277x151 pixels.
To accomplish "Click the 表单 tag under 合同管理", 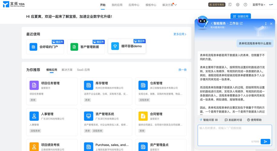I will pyautogui.click(x=142, y=131).
